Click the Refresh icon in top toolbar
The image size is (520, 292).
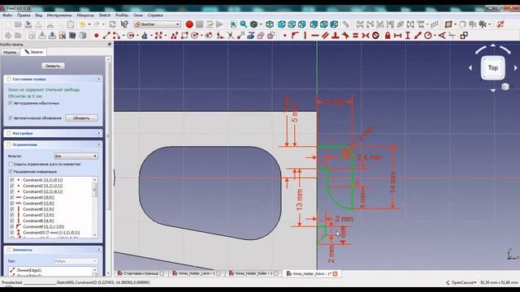[x=112, y=24]
